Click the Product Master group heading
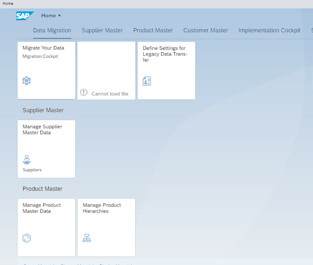 pyautogui.click(x=42, y=189)
